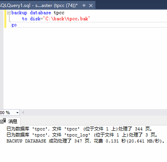Click the 'database' keyword in the query
The image size is (167, 162).
pos(40,13)
